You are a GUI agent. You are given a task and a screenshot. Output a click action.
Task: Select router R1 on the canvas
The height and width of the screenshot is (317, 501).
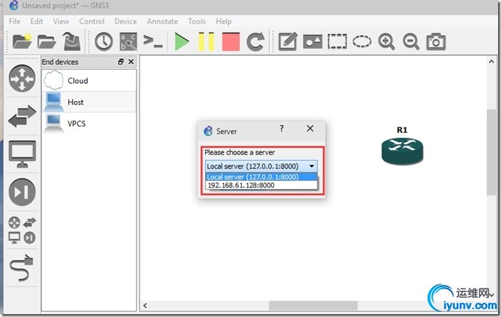tap(402, 151)
